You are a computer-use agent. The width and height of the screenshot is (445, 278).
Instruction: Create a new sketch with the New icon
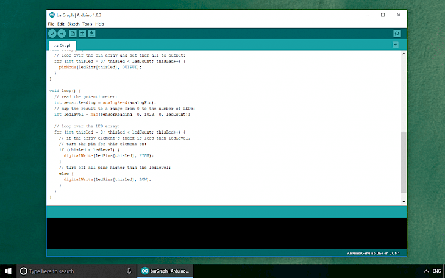[x=73, y=34]
